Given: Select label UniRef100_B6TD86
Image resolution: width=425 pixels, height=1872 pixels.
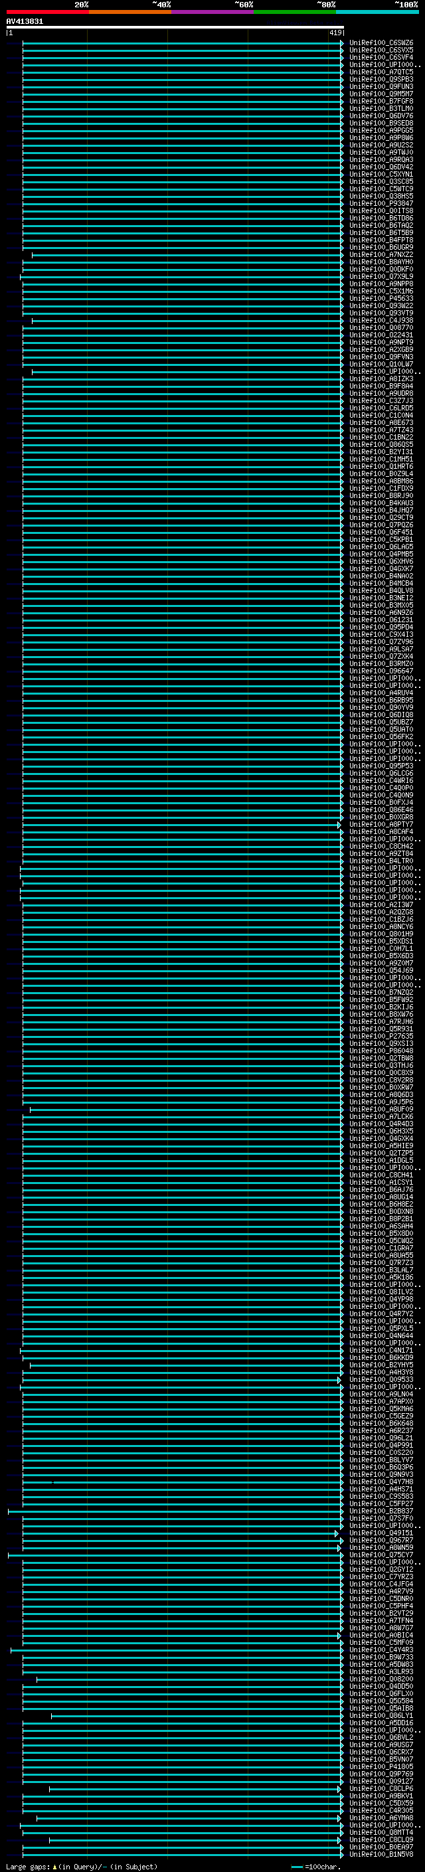Looking at the screenshot, I should 381,218.
